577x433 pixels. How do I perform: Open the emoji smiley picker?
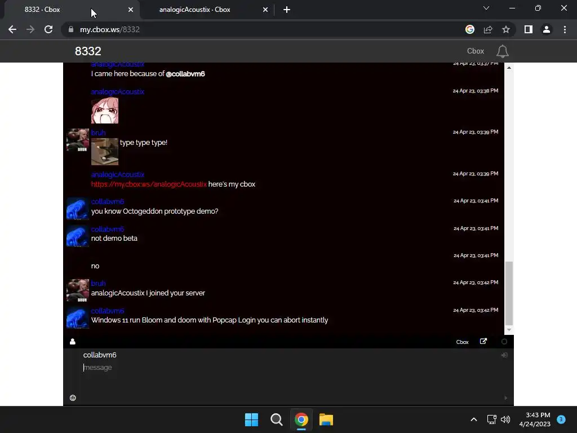(73, 397)
